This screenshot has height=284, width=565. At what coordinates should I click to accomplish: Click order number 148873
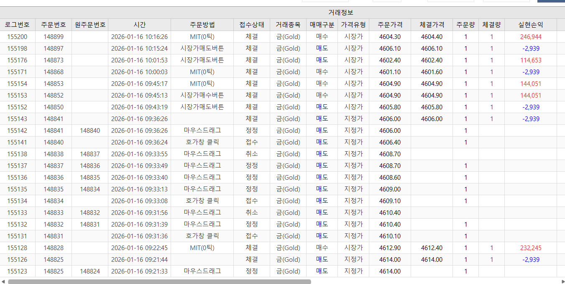54,60
